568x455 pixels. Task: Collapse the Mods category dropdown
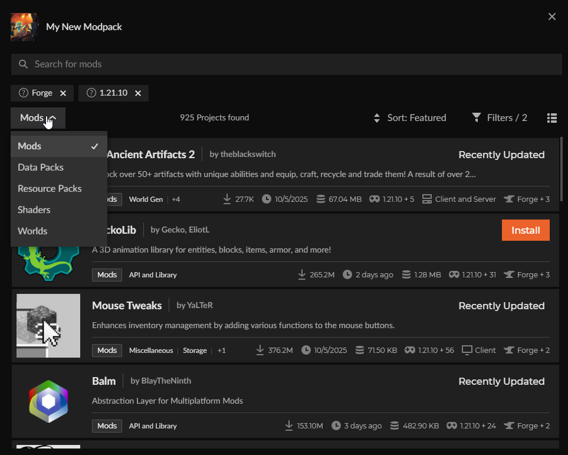(x=38, y=118)
